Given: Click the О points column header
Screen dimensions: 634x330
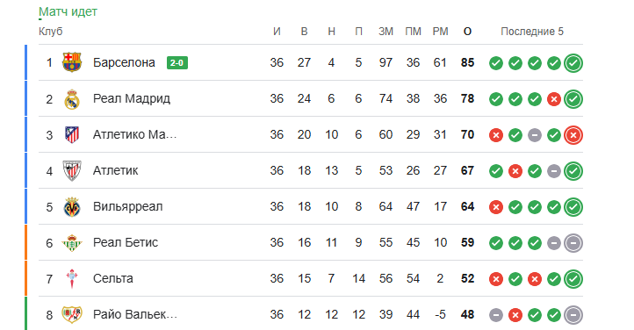Looking at the screenshot, I should pos(467,32).
